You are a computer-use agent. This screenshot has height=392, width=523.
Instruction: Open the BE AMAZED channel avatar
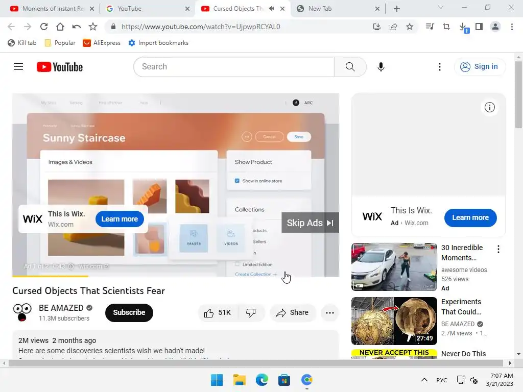pyautogui.click(x=22, y=312)
